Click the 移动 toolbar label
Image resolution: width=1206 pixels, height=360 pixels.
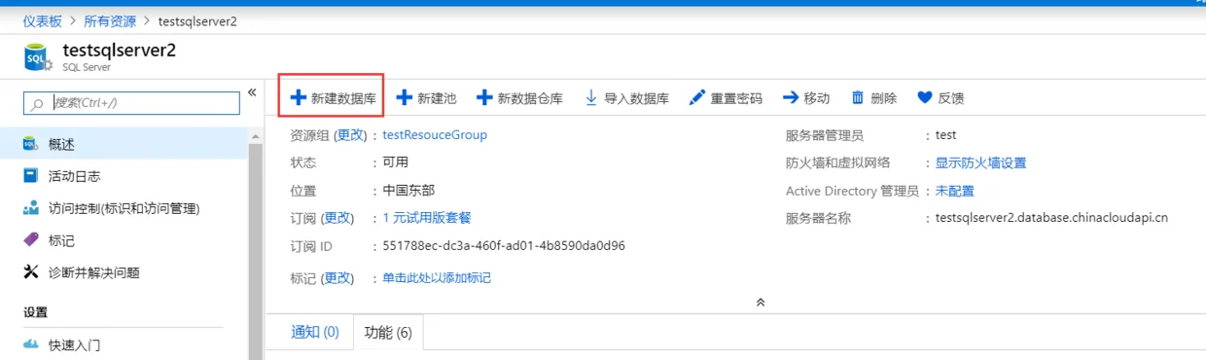click(x=817, y=98)
